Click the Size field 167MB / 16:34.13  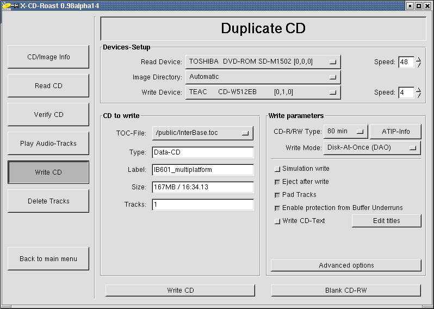[x=203, y=187]
